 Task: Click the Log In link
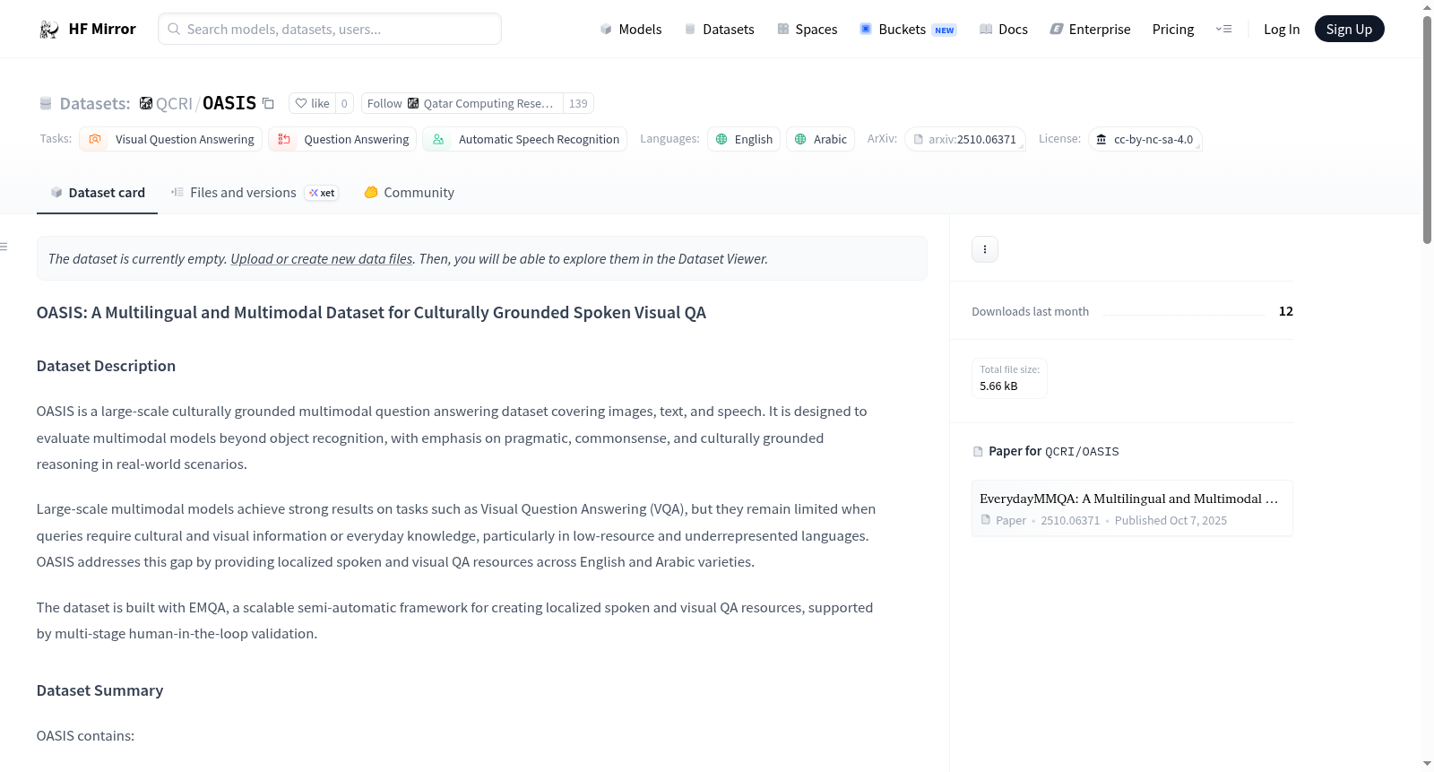tap(1282, 30)
